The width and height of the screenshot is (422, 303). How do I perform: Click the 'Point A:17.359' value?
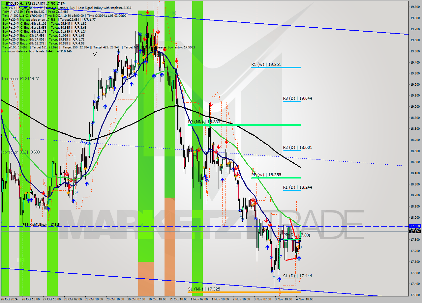[x=13, y=12]
